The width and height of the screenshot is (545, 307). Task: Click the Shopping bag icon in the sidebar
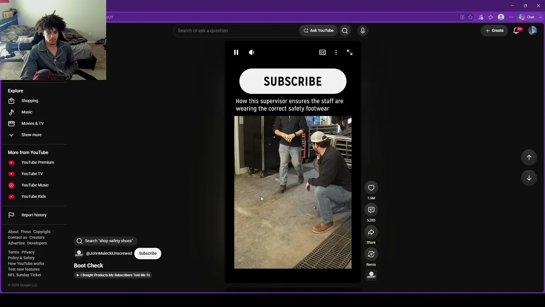(11, 101)
